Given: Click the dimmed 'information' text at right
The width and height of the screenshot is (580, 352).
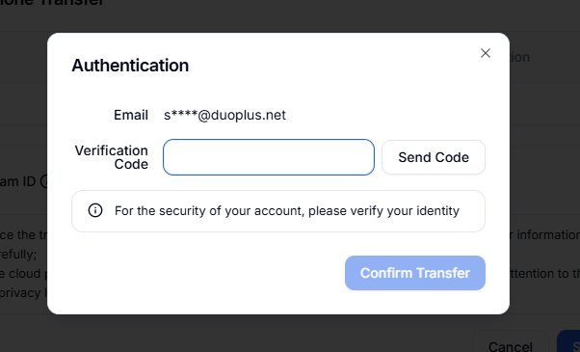Looking at the screenshot, I should tap(548, 234).
